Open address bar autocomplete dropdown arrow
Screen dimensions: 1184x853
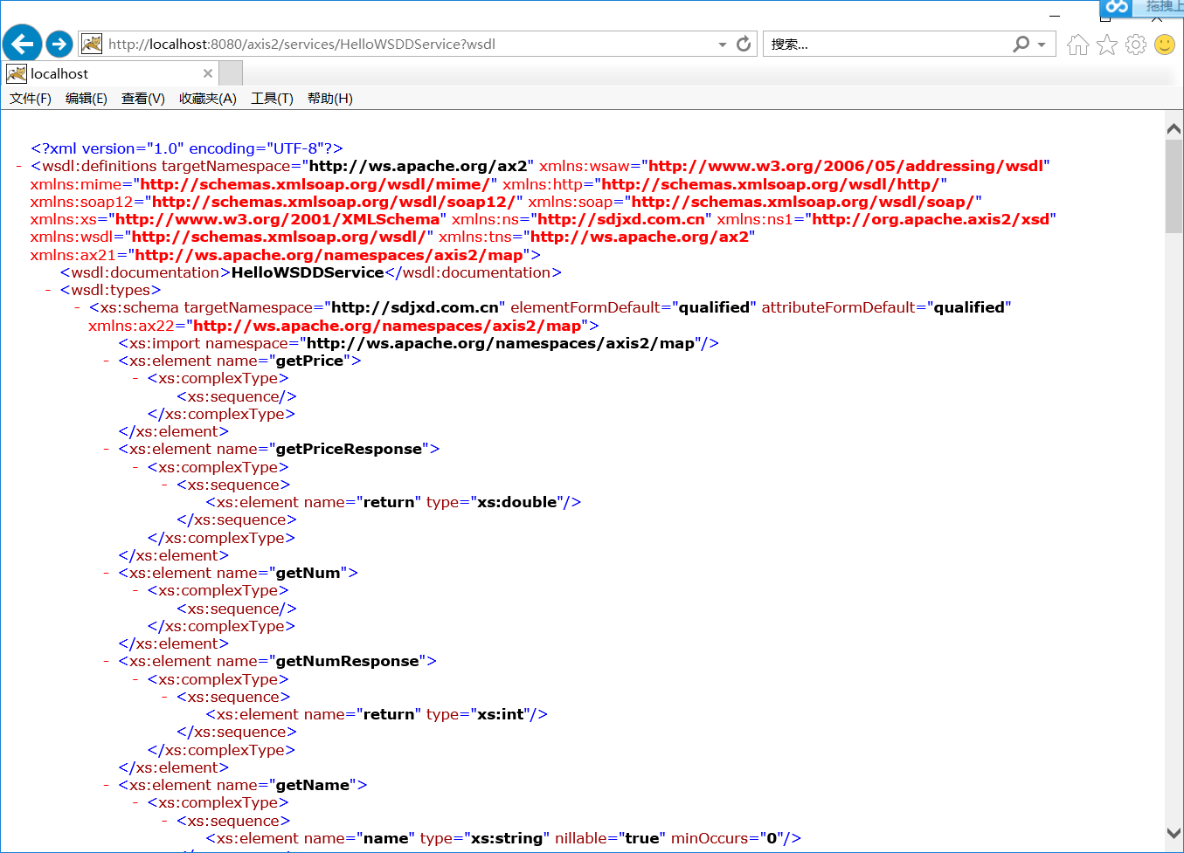tap(723, 45)
